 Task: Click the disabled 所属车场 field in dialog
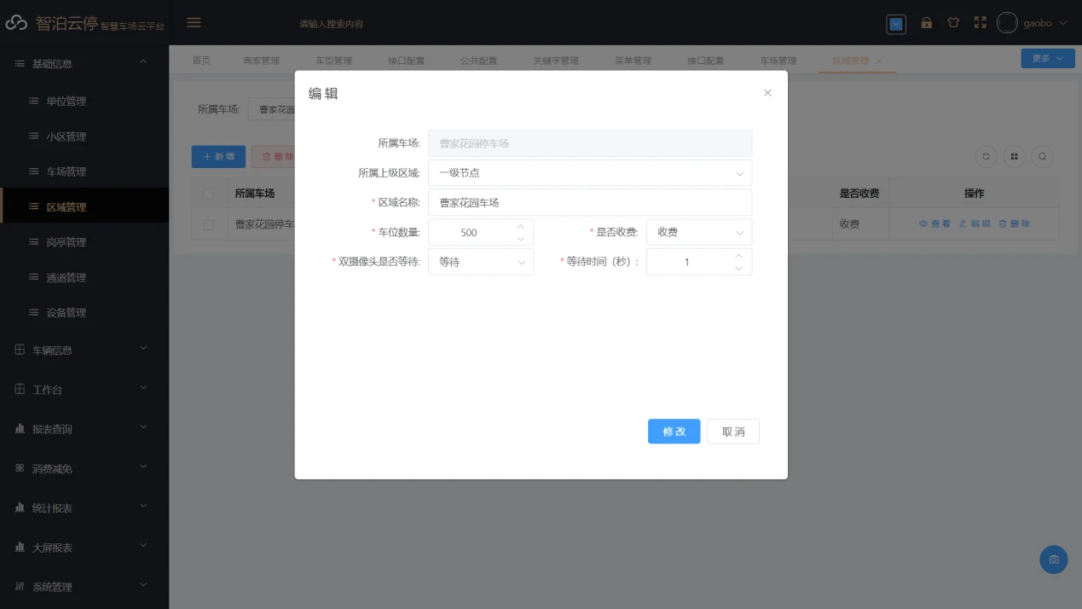click(590, 143)
